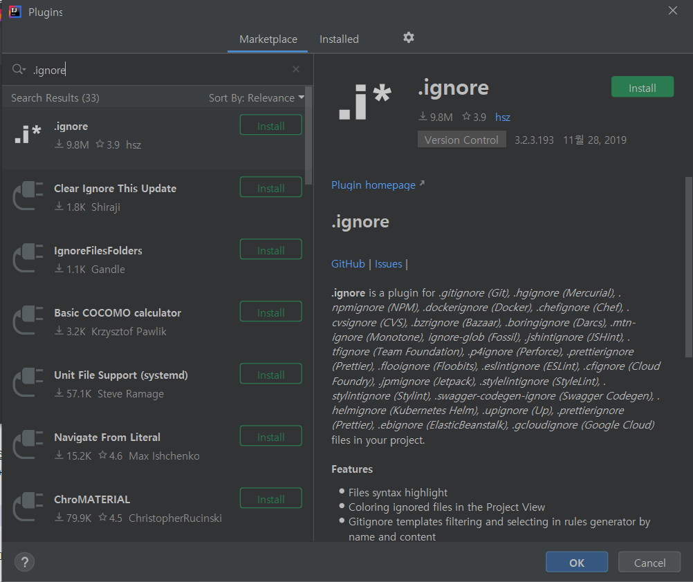Click the green Install button in details pane
693x582 pixels.
coord(643,87)
